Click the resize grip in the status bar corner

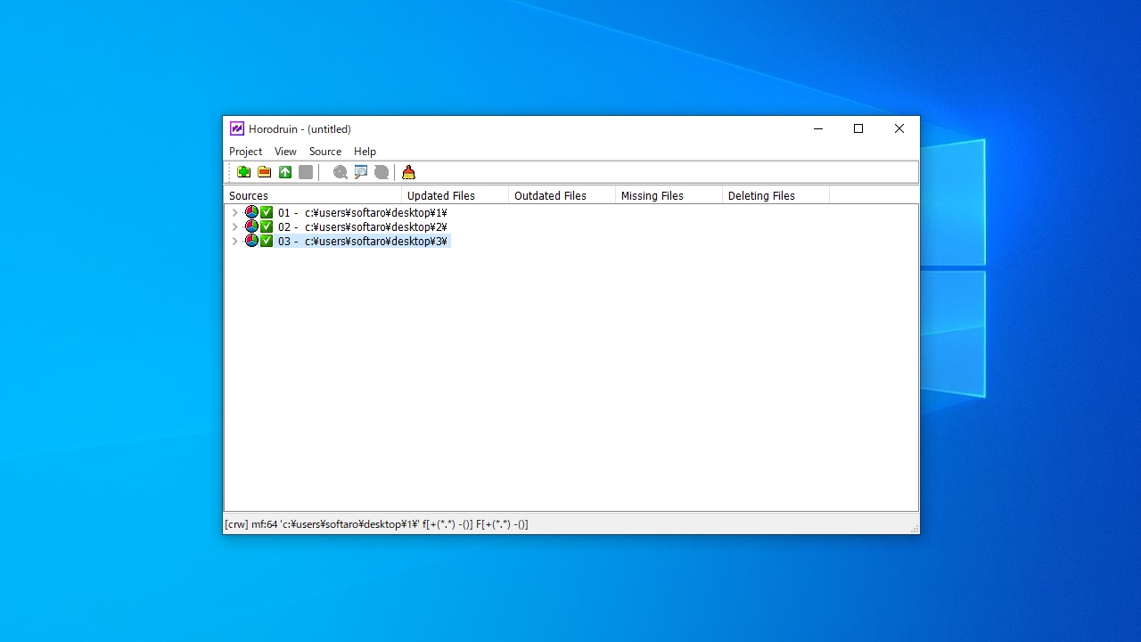[914, 529]
